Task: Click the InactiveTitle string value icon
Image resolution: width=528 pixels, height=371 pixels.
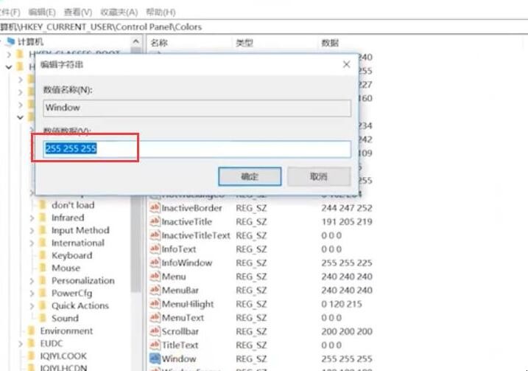Action: (x=155, y=221)
